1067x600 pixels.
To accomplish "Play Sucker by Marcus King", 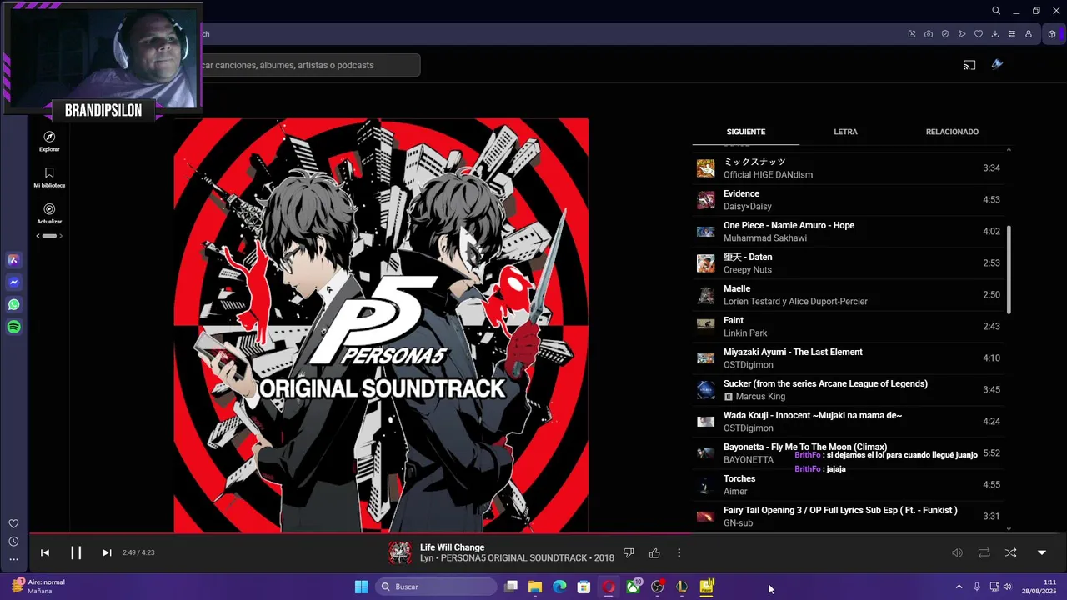I will (850, 390).
